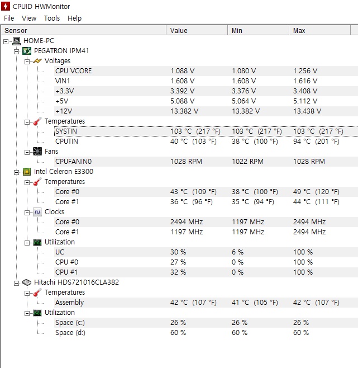The width and height of the screenshot is (358, 368).
Task: Select the CPU VCORE row
Action: coord(206,71)
